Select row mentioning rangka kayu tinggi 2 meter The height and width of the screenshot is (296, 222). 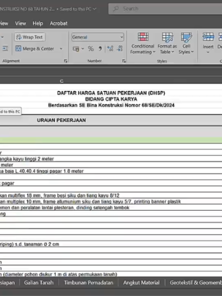(x=111, y=159)
